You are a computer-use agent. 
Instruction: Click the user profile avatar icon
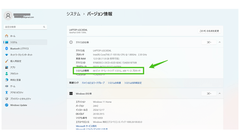(8, 16)
